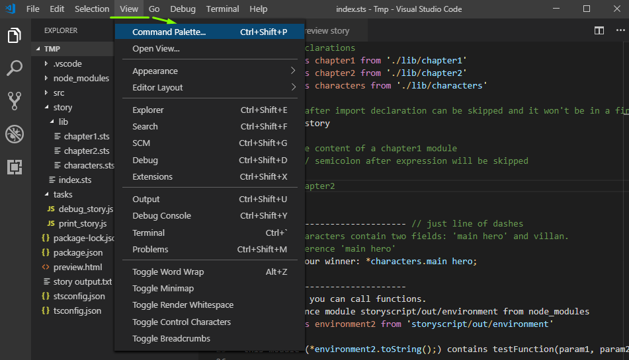The image size is (629, 360).
Task: Collapse the story folder
Action: (x=46, y=107)
